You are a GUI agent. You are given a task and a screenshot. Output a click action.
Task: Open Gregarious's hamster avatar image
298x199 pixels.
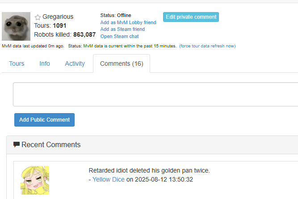(16, 26)
